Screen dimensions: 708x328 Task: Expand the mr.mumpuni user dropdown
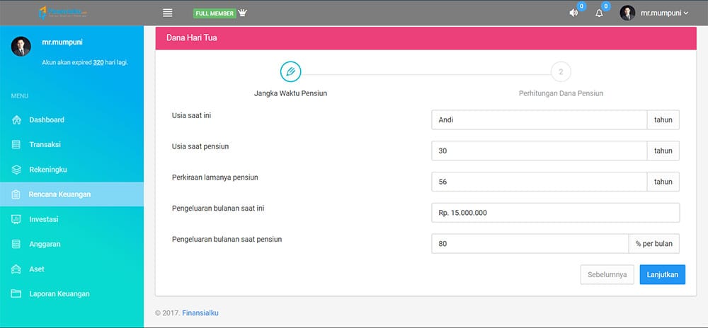tap(654, 13)
